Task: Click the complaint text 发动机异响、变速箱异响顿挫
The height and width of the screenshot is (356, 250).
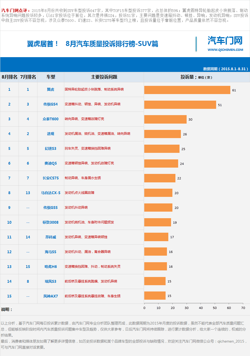Action: pyautogui.click(x=86, y=237)
